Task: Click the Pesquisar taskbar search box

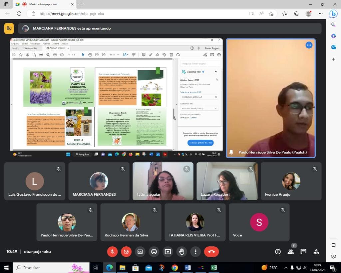Action: (x=51, y=268)
